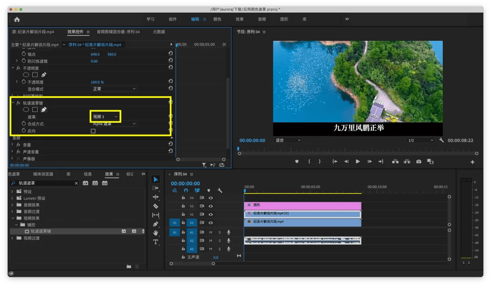The image size is (491, 286).
Task: Select the Type tool
Action: coord(155,242)
